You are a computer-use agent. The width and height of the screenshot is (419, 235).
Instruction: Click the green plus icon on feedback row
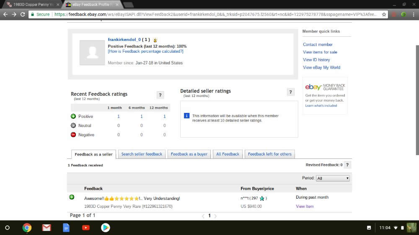point(72,197)
